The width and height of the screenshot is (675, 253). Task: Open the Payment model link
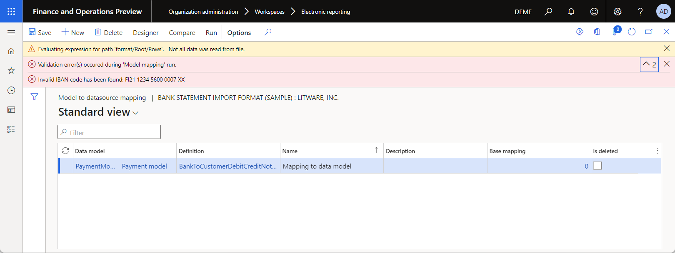[144, 166]
